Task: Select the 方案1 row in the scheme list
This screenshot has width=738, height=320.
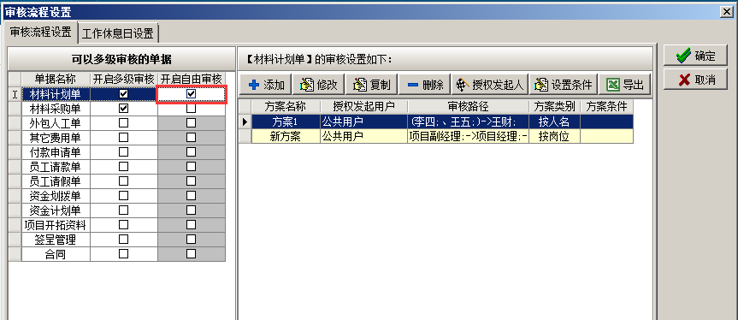Action: point(436,121)
